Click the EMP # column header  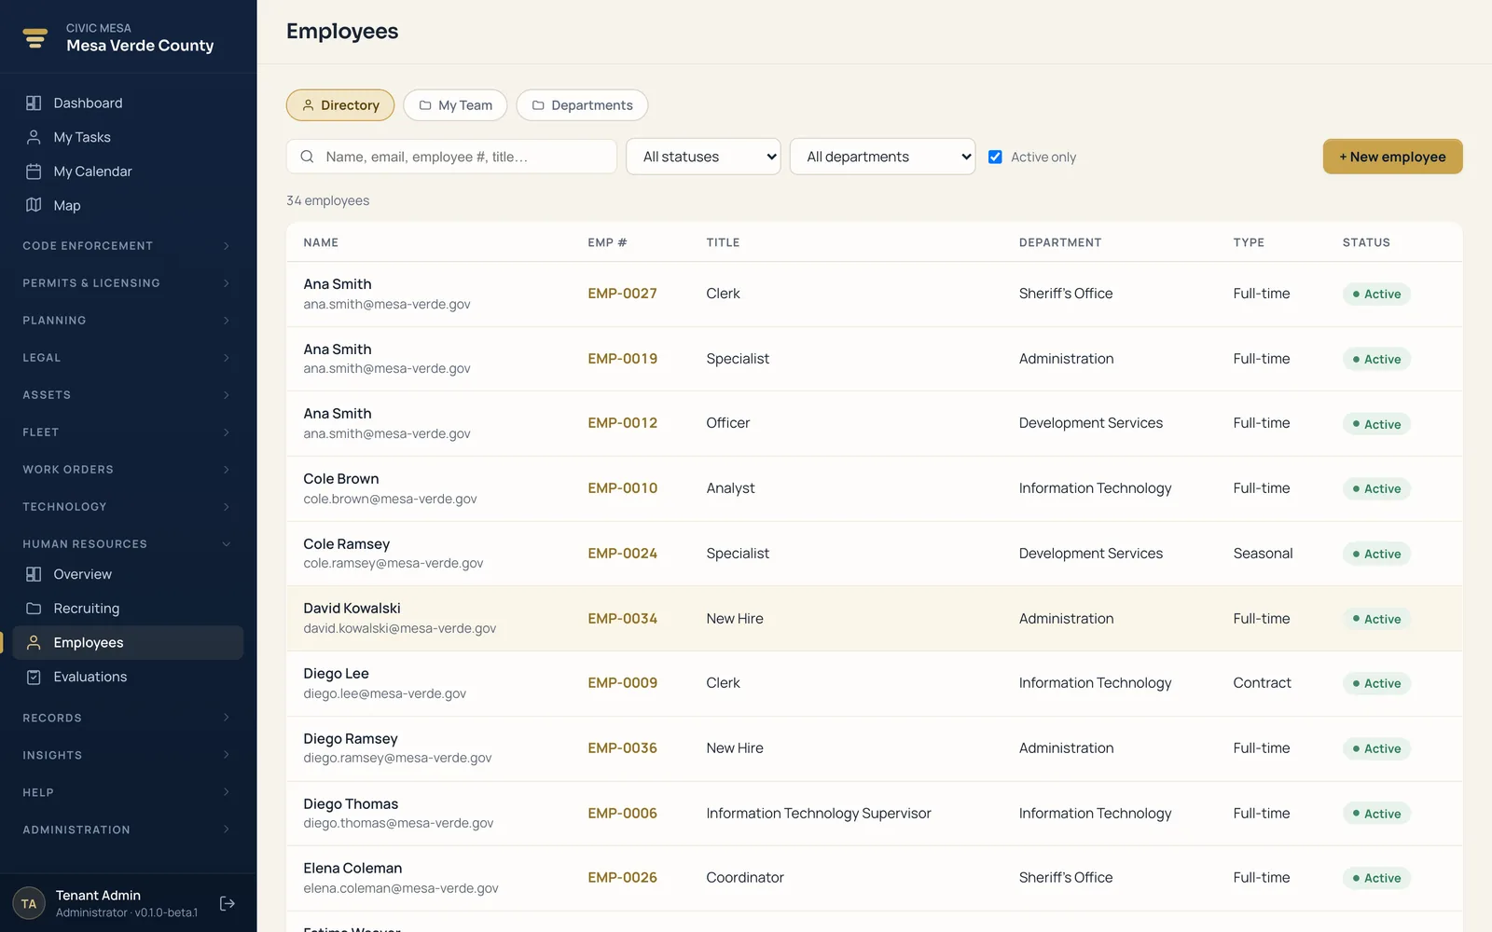pos(607,242)
